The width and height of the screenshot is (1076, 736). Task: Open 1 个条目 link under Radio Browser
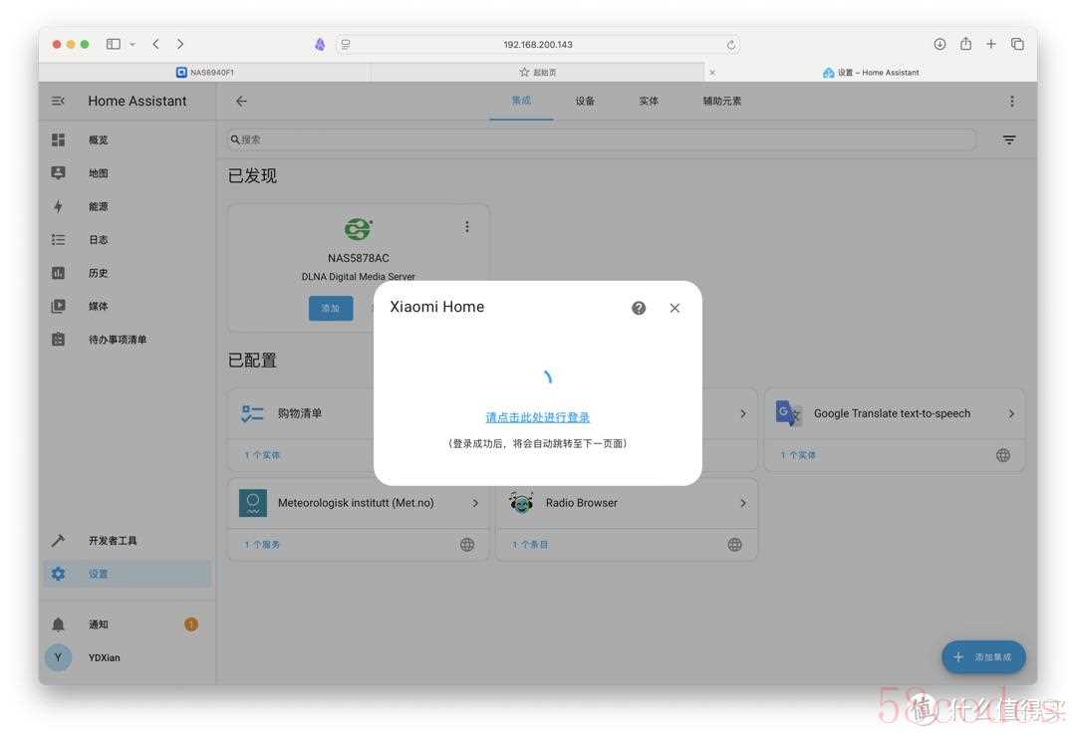tap(530, 545)
